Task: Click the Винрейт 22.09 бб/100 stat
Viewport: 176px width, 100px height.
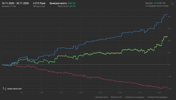Action: [x=155, y=3]
